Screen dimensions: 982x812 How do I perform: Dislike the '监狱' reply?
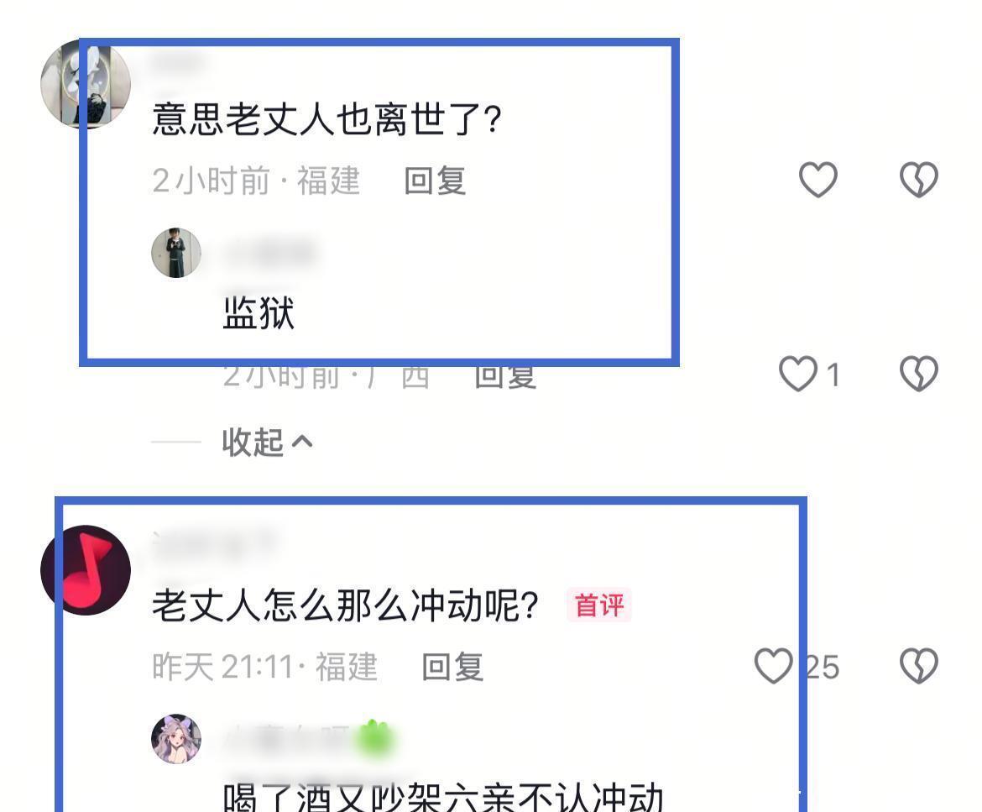click(x=919, y=374)
